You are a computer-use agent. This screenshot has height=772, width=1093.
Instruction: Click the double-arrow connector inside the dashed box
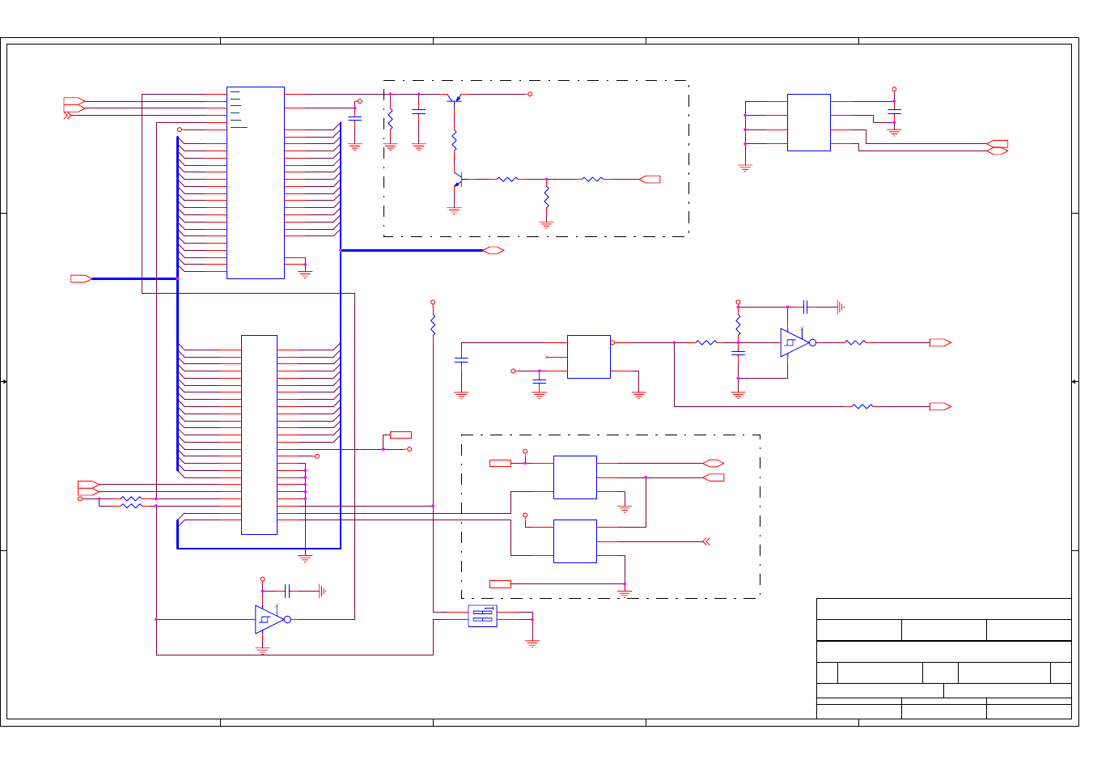(706, 541)
